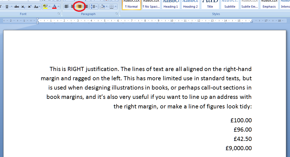Select the Normal style
290x157 pixels.
tap(131, 4)
